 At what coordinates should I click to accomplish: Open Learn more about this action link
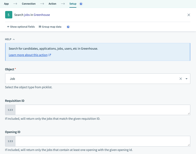click(28, 55)
